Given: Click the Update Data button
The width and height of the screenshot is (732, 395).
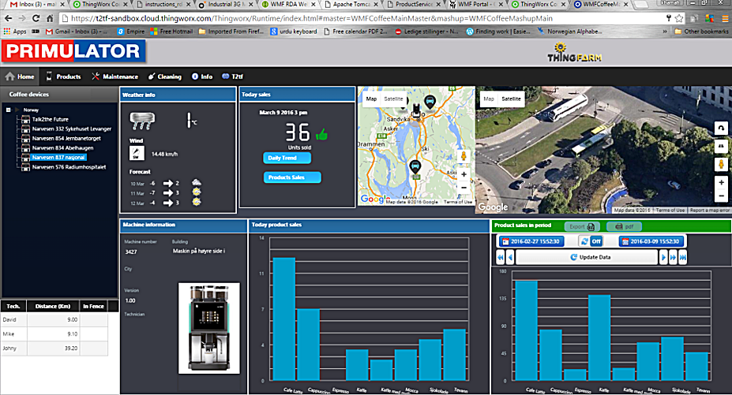Looking at the screenshot, I should [587, 258].
